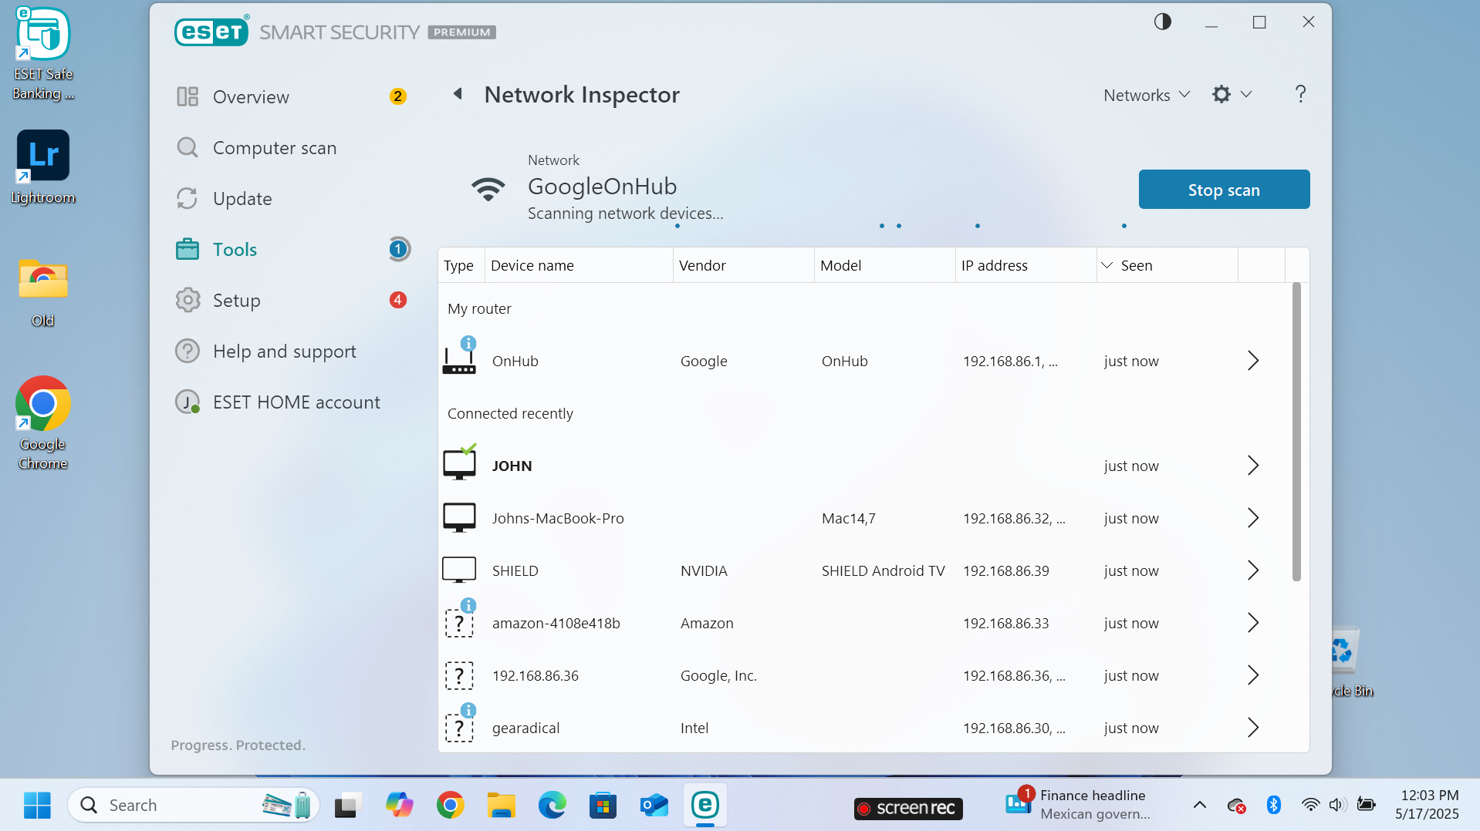Expand the Networks dropdown
1480x831 pixels.
click(1147, 95)
